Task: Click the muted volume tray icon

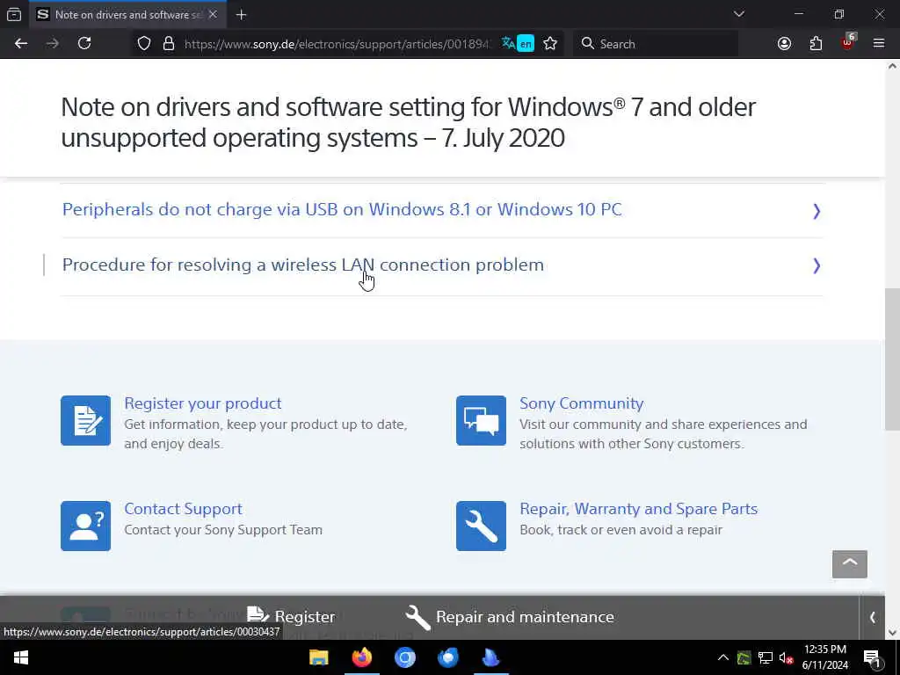Action: pyautogui.click(x=787, y=658)
